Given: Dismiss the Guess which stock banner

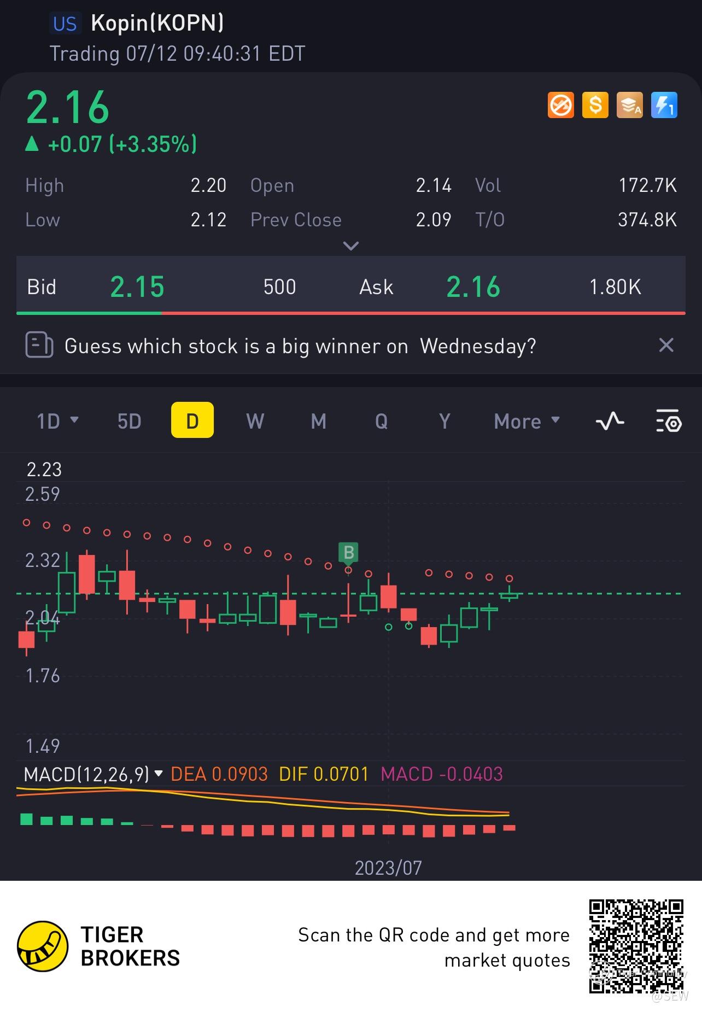Looking at the screenshot, I should (666, 345).
